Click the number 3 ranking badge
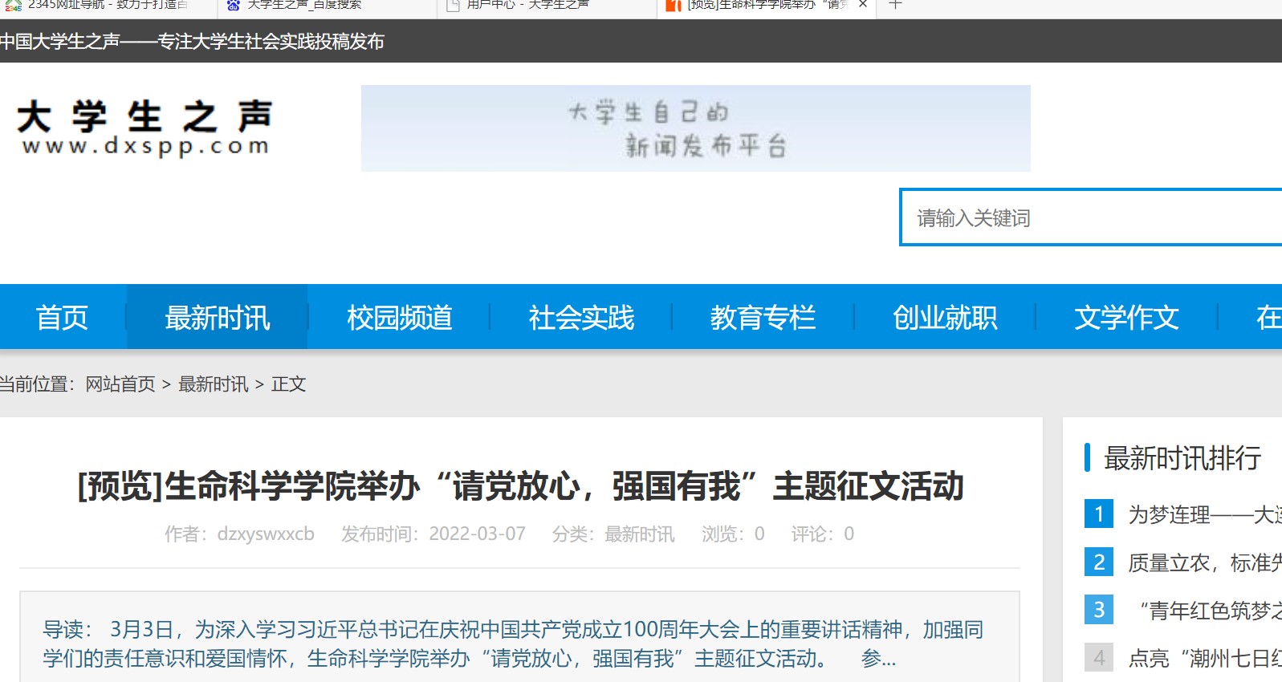The image size is (1282, 682). [x=1098, y=610]
